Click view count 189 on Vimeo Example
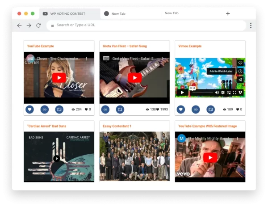268x207 pixels. click(228, 110)
